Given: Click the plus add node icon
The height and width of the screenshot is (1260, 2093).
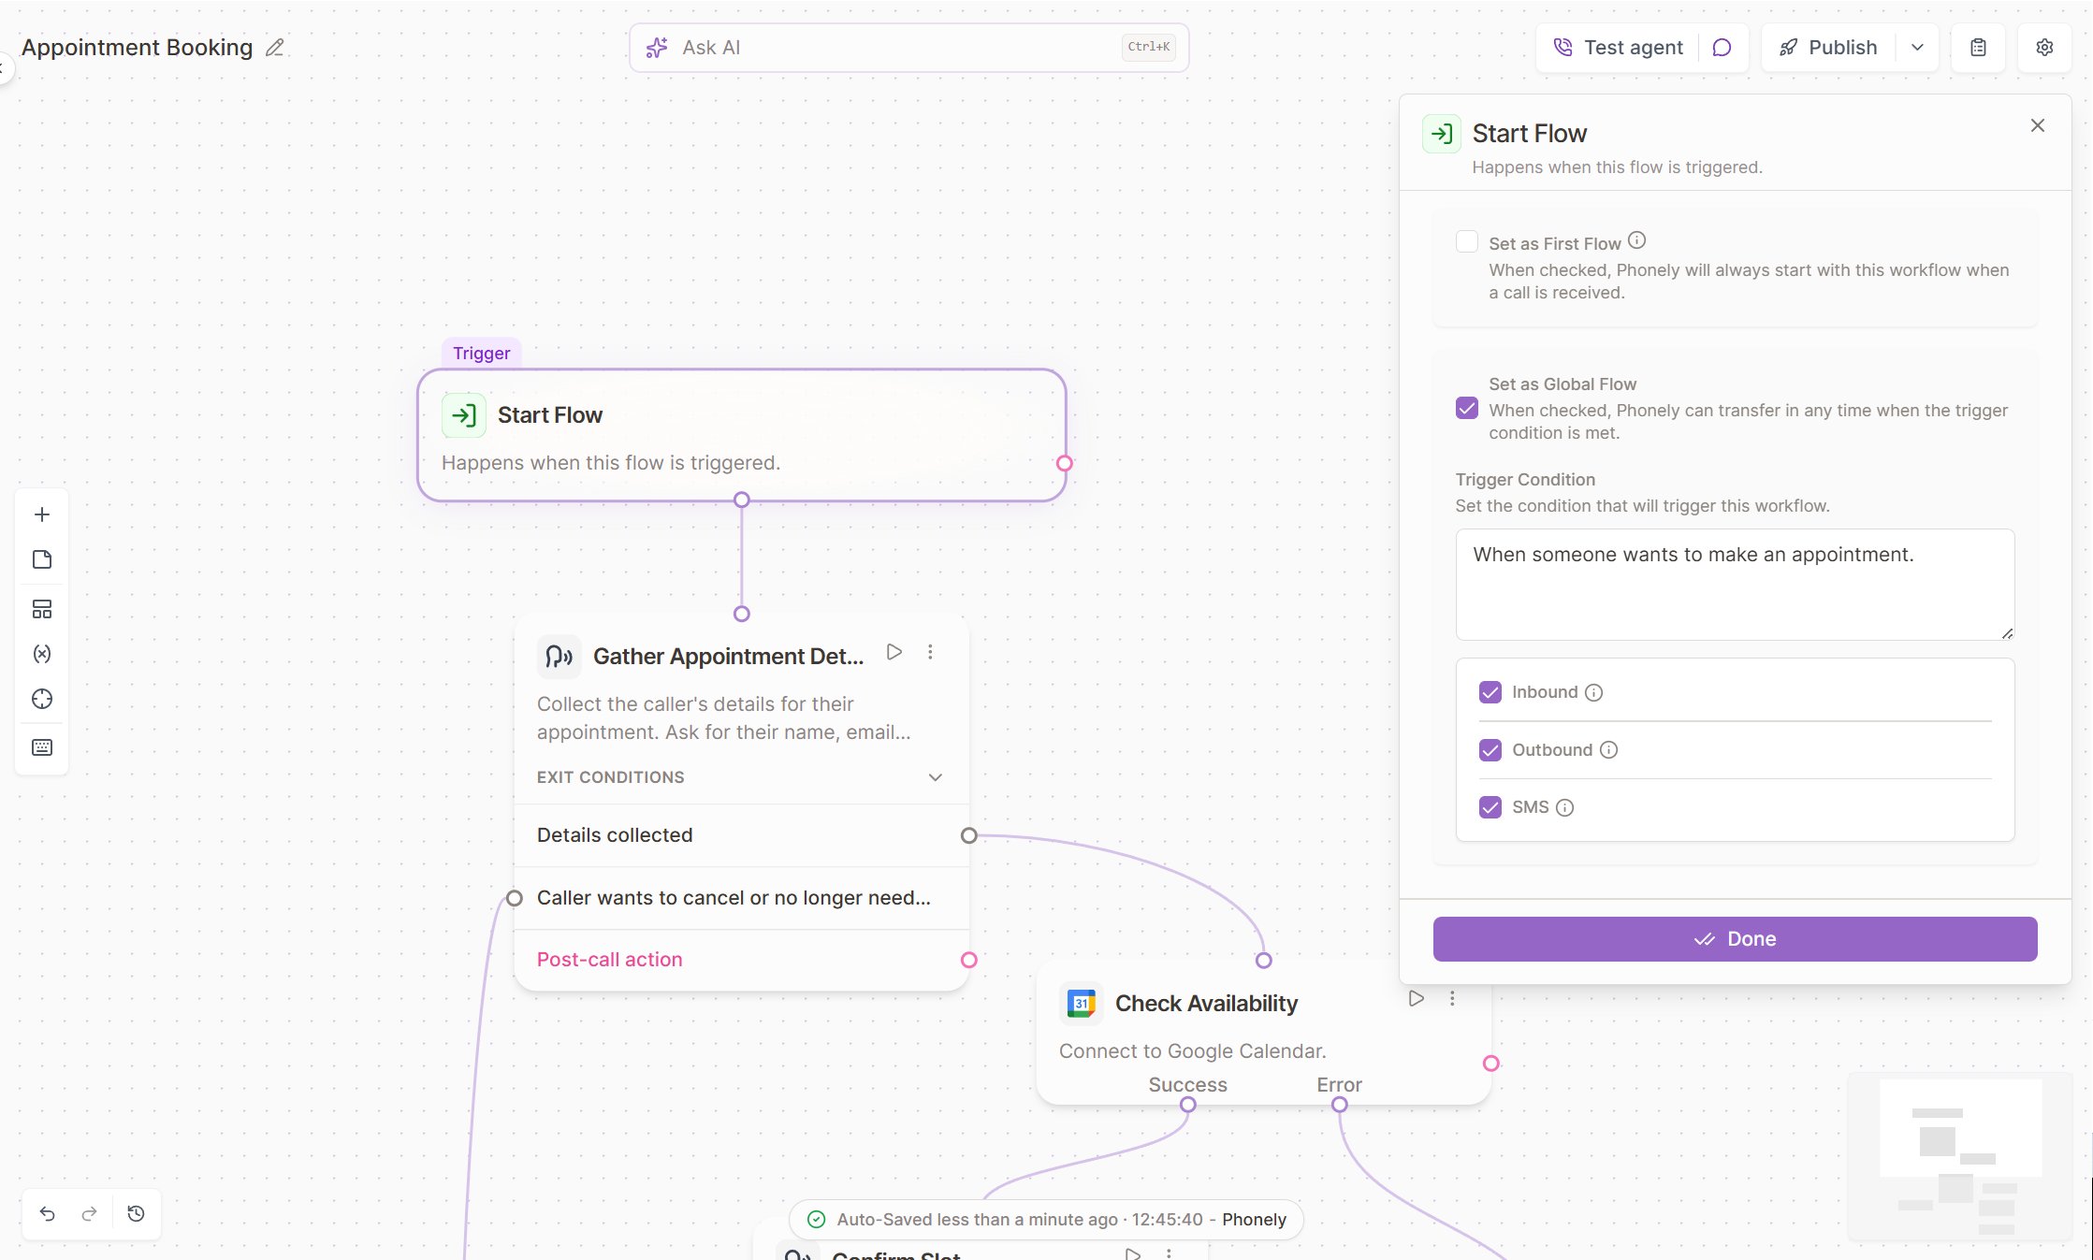Looking at the screenshot, I should coord(42,514).
